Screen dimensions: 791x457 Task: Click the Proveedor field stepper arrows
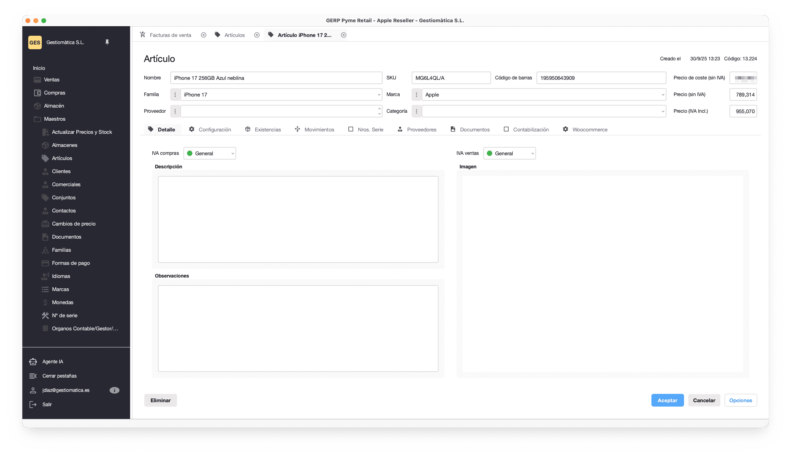(379, 112)
